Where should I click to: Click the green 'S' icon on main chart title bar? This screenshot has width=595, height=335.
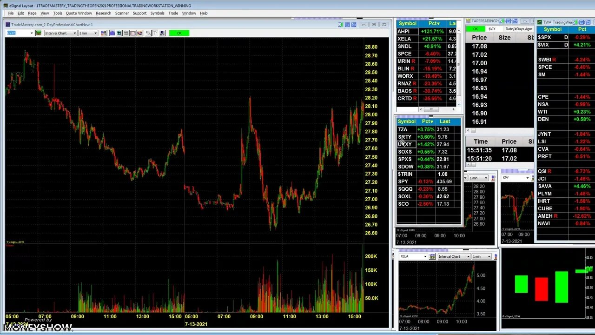tap(340, 25)
